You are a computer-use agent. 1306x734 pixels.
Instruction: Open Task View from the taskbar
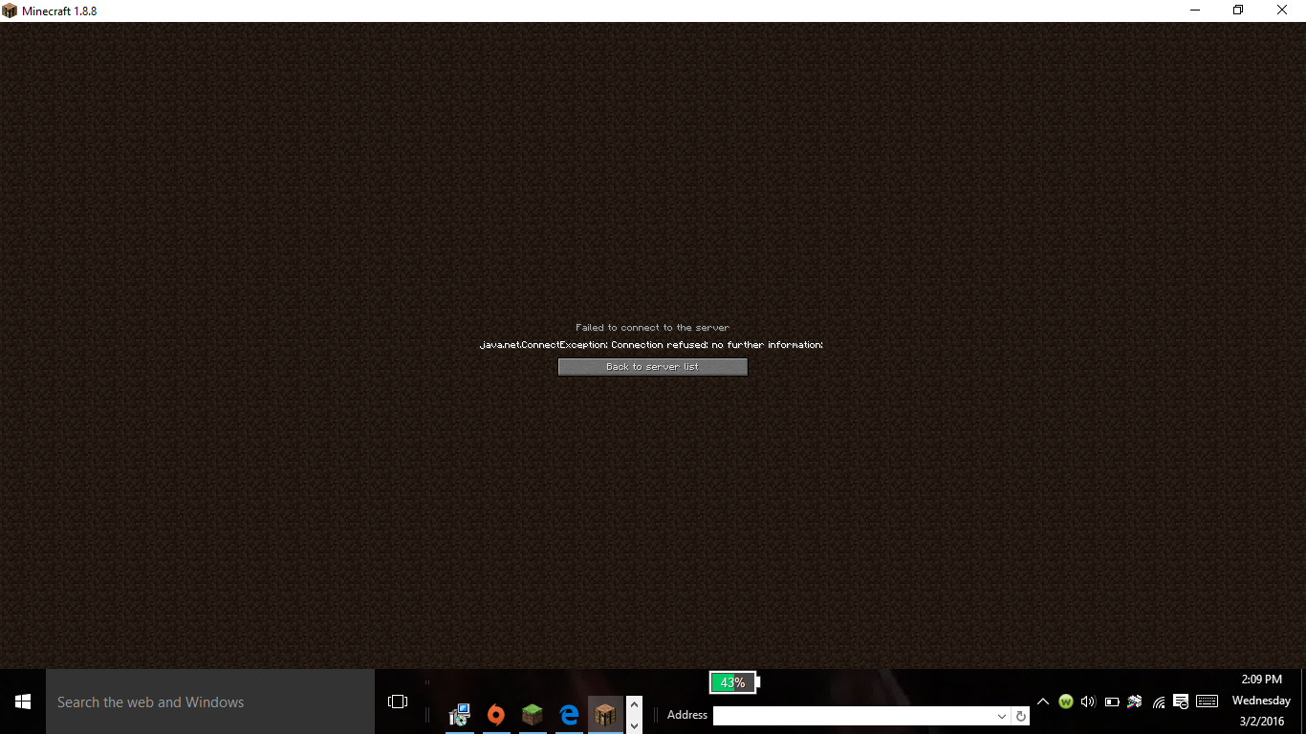tap(398, 702)
